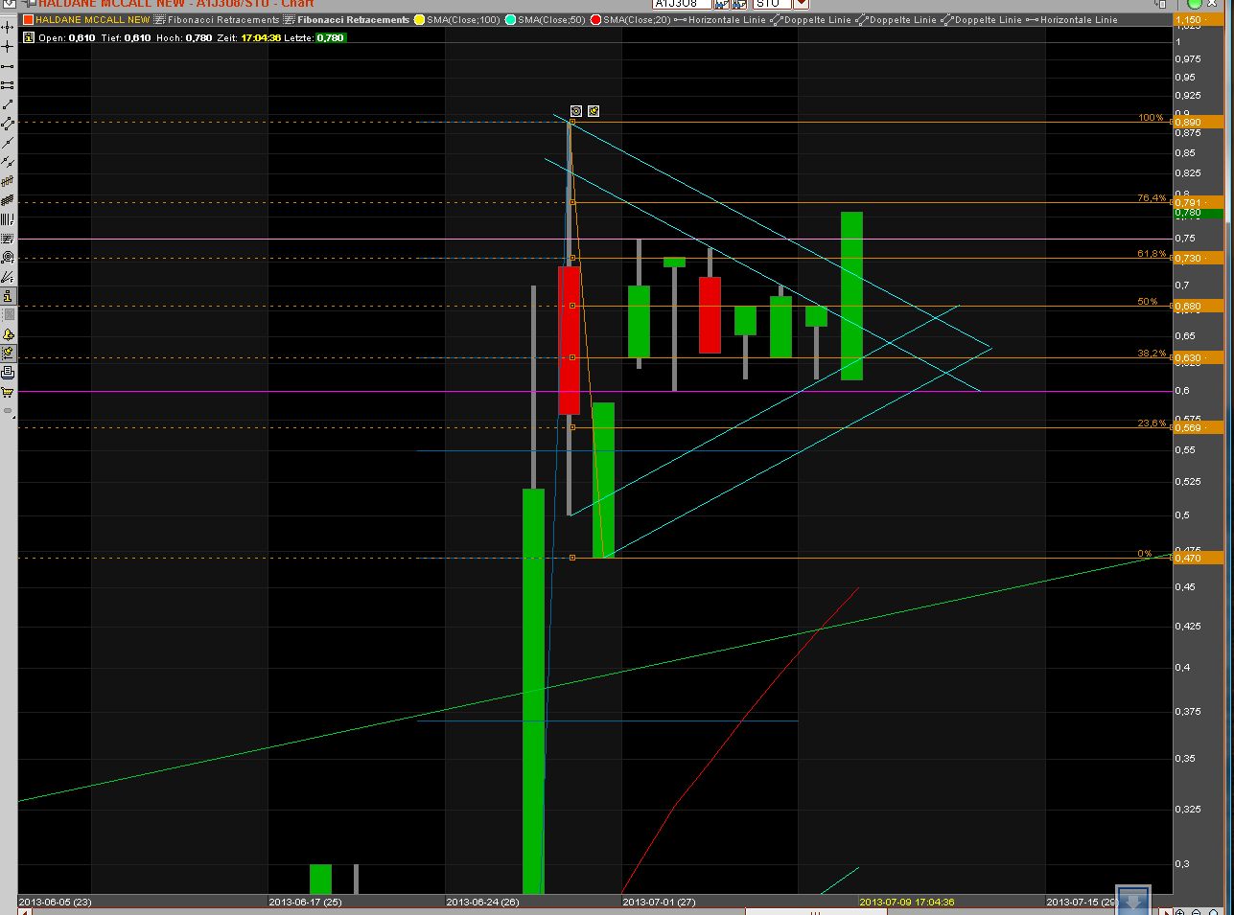Click the red SMA 20 color dot

click(x=595, y=19)
